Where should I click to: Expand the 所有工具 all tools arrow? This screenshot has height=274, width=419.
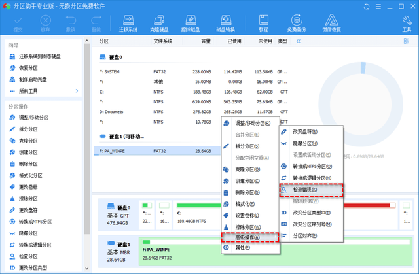coord(77,91)
